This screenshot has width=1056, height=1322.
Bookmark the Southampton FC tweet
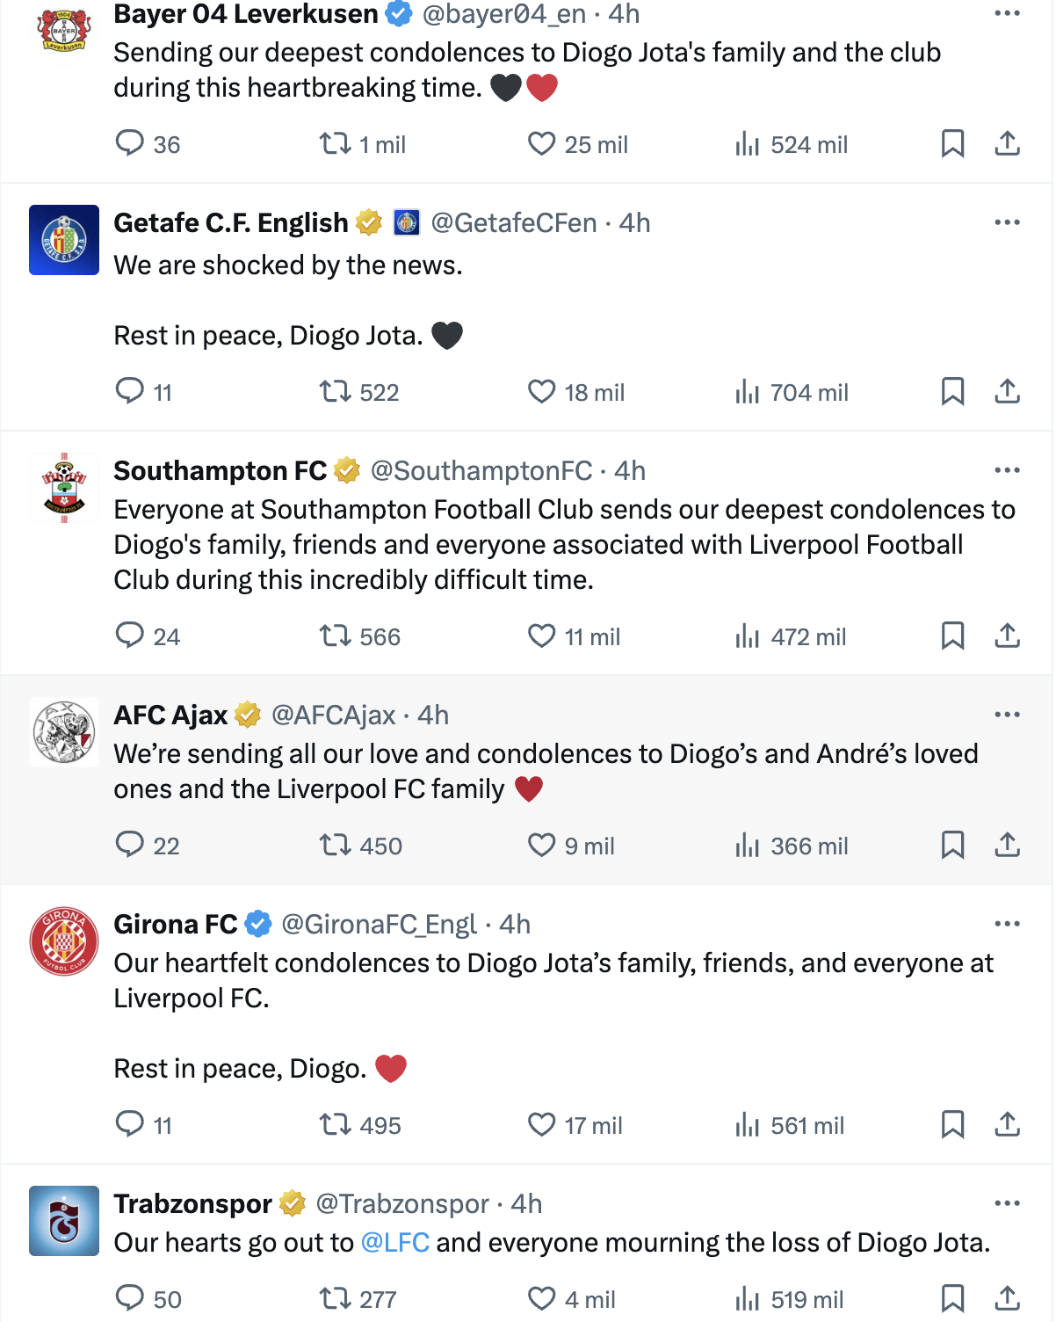[952, 636]
